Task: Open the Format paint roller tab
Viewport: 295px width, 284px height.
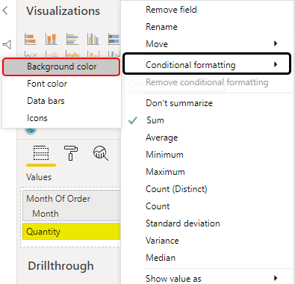Action: click(71, 152)
